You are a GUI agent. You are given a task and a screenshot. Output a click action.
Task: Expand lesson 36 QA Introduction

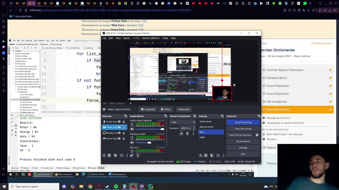point(331,102)
